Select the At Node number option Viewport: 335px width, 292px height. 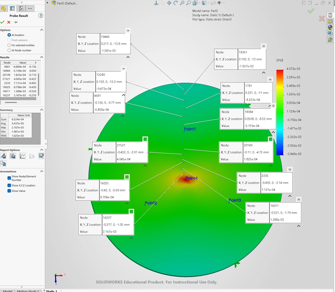point(9,50)
